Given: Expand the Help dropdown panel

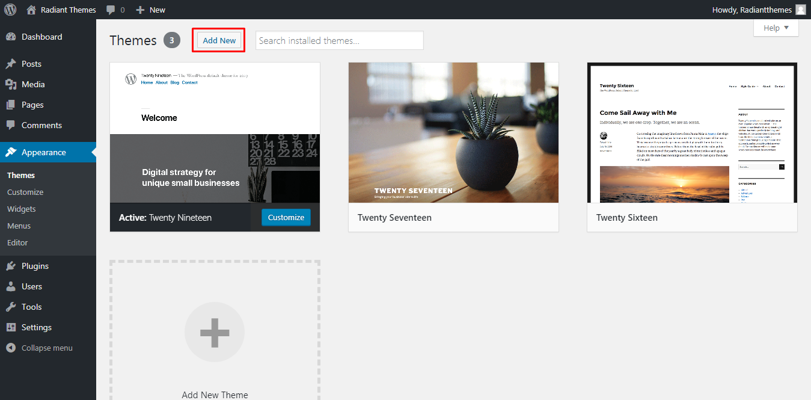Looking at the screenshot, I should pos(776,28).
